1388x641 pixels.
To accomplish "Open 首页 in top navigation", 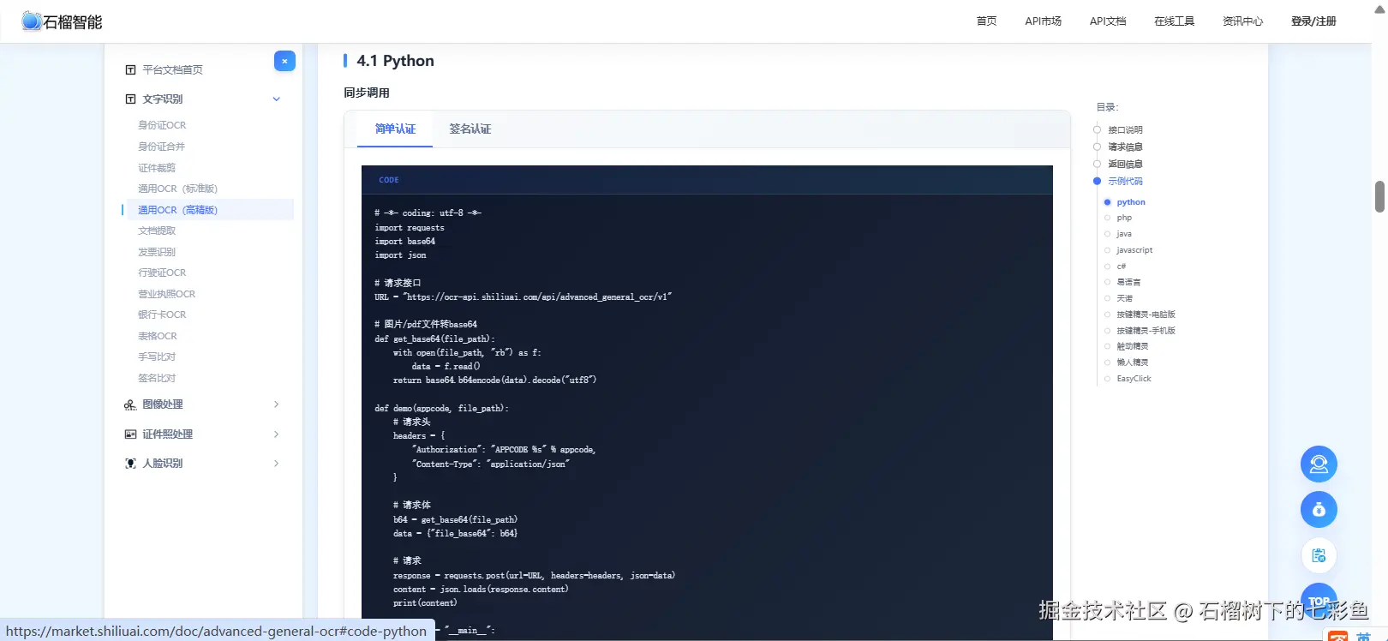I will pos(986,21).
